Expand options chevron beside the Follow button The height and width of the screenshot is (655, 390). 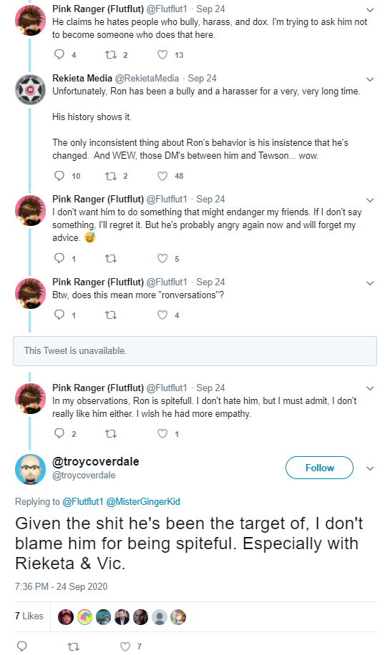[370, 468]
